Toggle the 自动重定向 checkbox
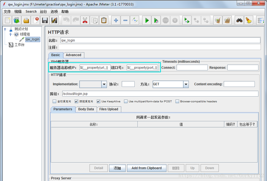This screenshot has width=267, height=181. coord(54,102)
